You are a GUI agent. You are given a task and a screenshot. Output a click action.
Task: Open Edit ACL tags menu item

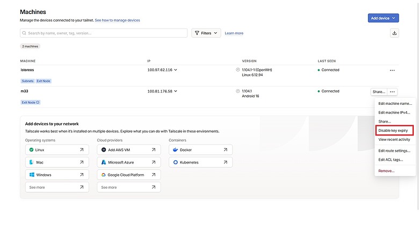point(395,160)
